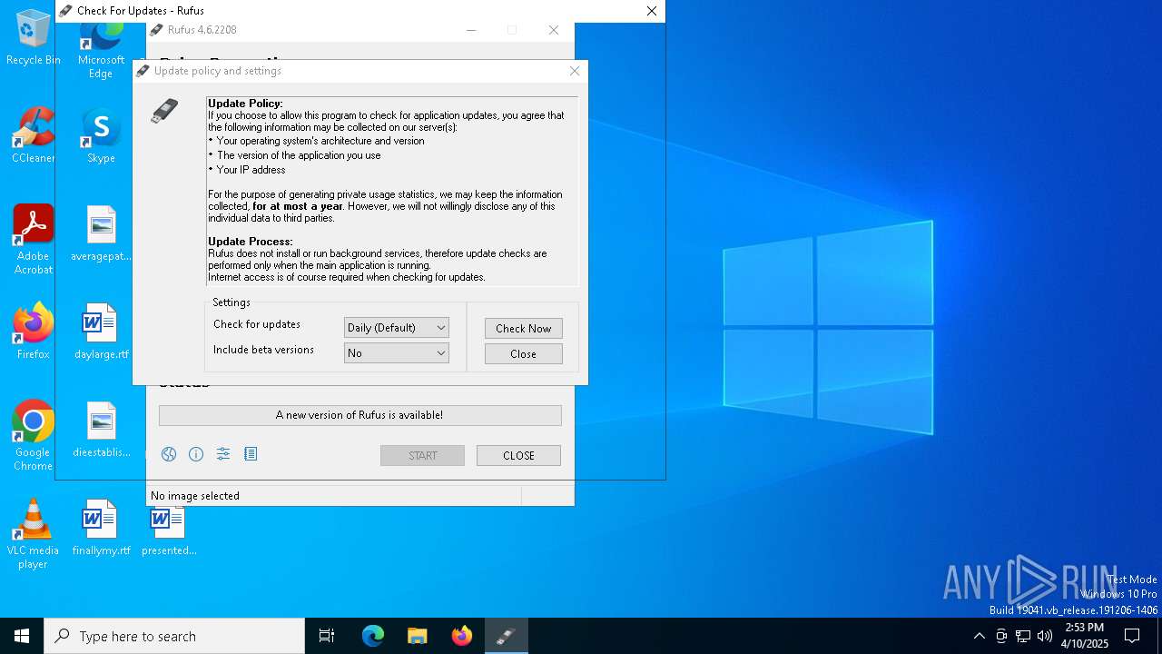The image size is (1162, 654).
Task: Click the Check Now button
Action: 523,328
